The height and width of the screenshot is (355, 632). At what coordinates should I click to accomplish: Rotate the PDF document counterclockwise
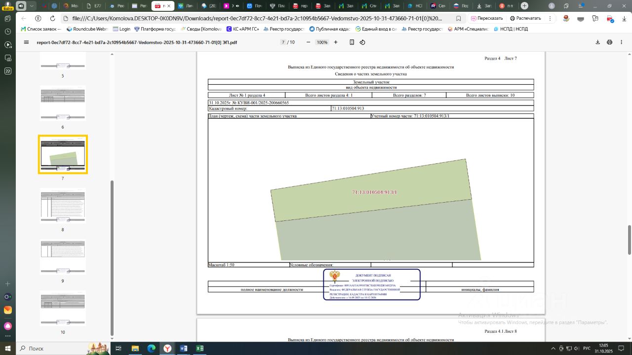point(362,42)
